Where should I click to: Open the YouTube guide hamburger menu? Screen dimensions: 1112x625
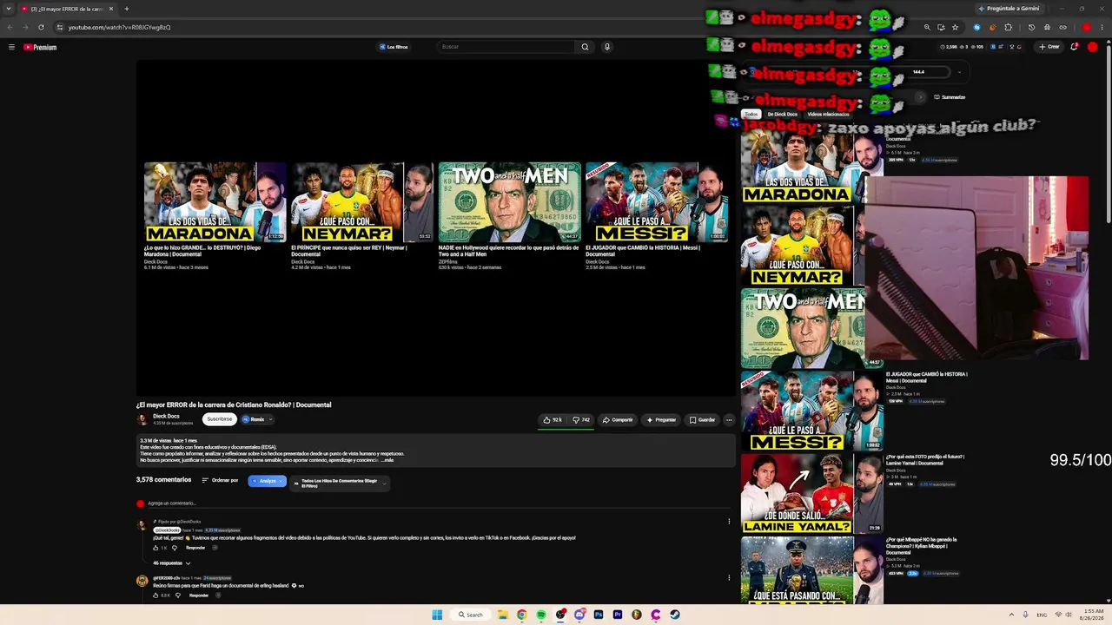(x=11, y=47)
